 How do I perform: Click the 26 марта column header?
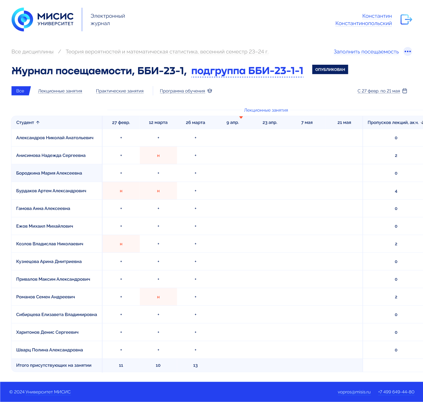click(x=195, y=122)
